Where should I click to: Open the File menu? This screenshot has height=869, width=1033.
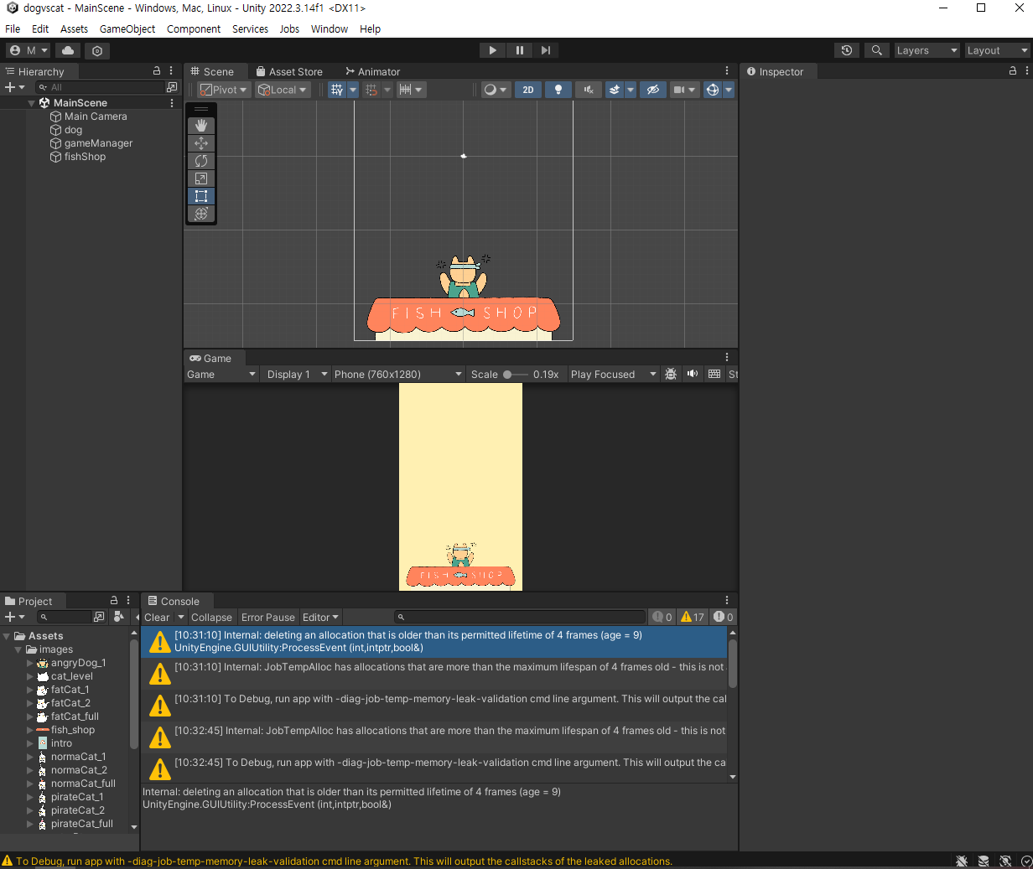13,28
